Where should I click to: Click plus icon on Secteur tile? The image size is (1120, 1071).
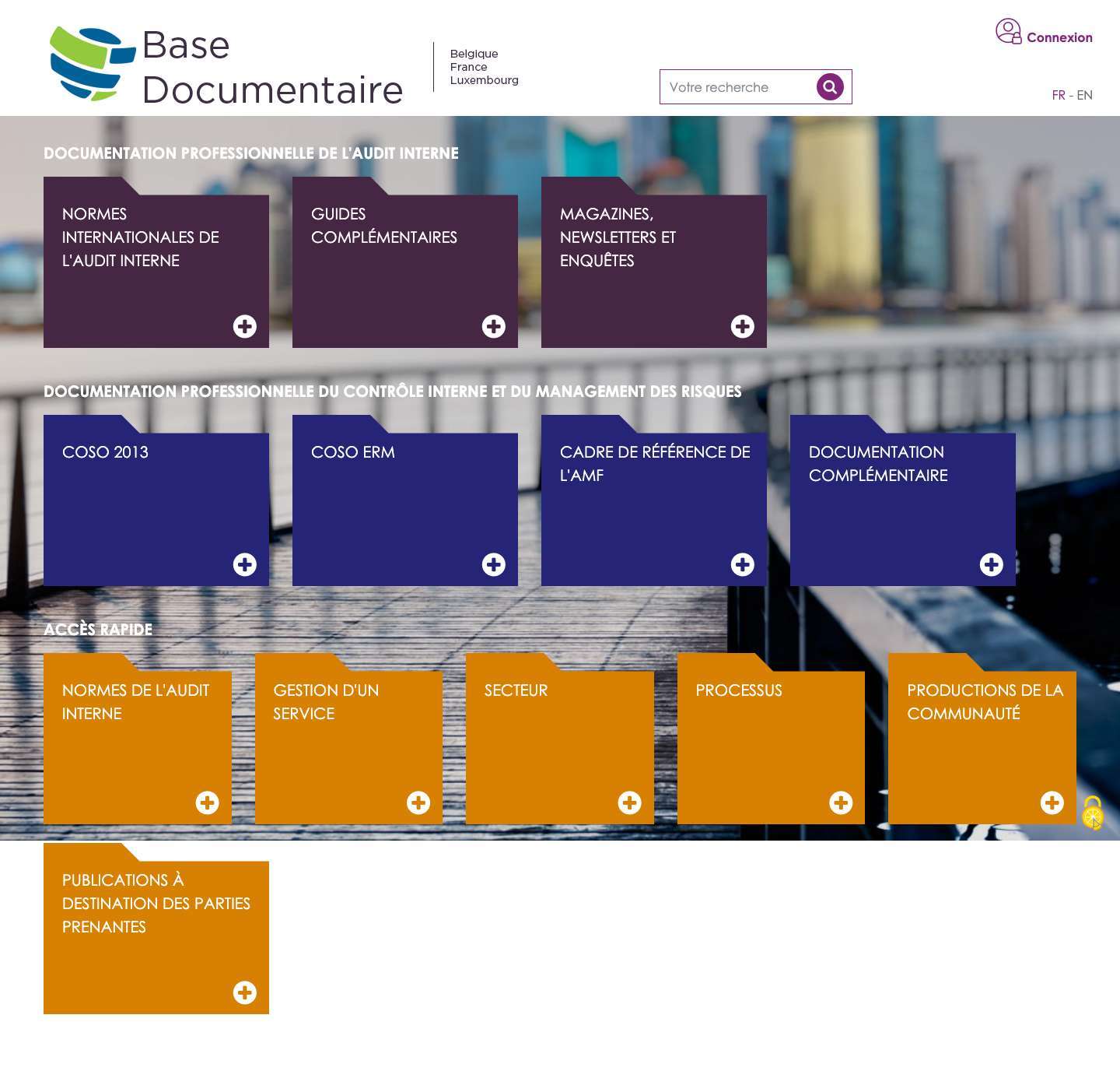point(630,801)
